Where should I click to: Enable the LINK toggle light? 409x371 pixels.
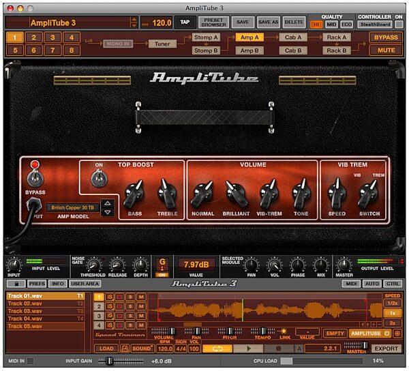(x=284, y=331)
